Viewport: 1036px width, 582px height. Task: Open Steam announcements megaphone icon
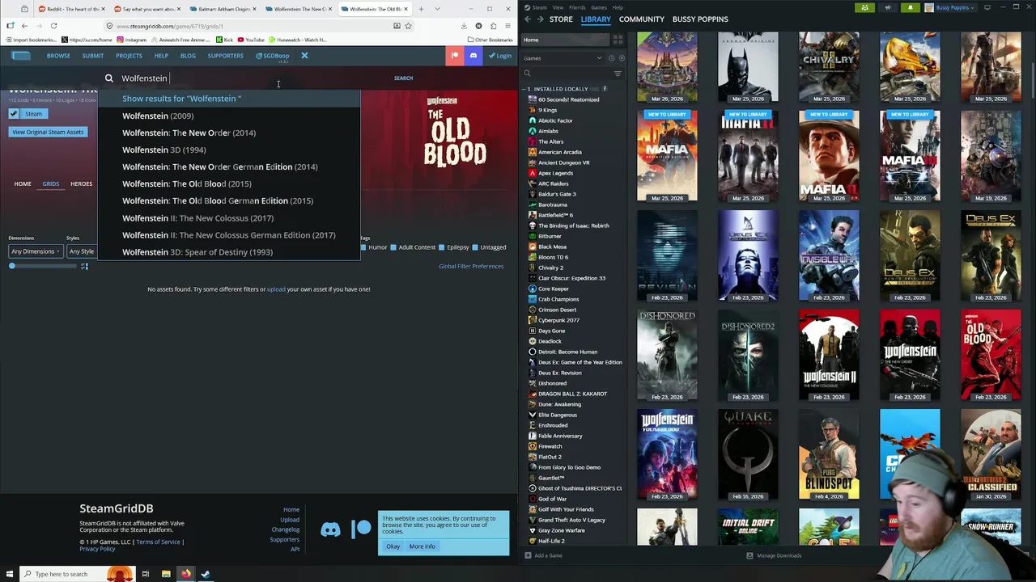tap(887, 7)
